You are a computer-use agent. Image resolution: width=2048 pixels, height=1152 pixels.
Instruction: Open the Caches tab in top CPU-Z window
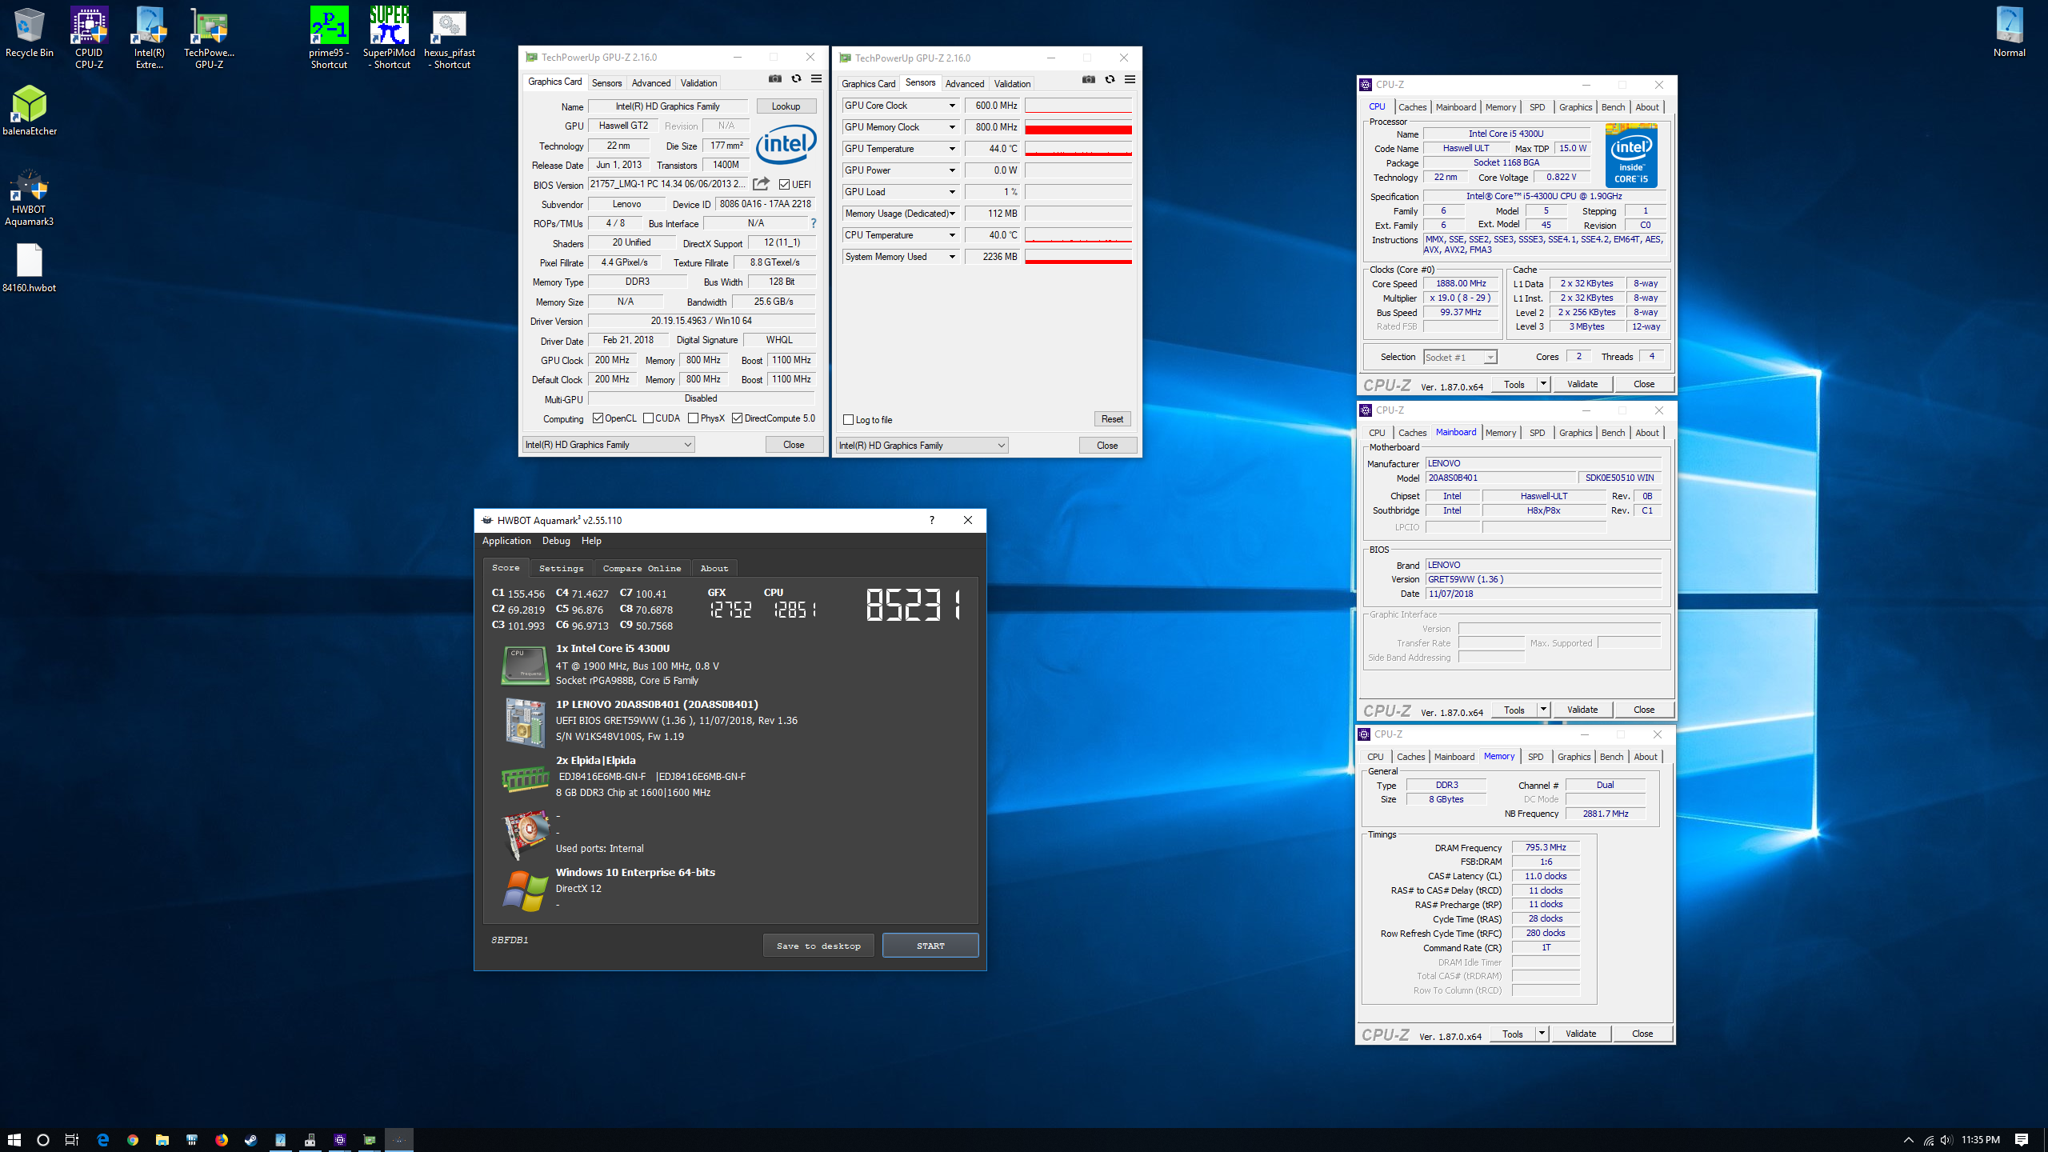pyautogui.click(x=1412, y=107)
